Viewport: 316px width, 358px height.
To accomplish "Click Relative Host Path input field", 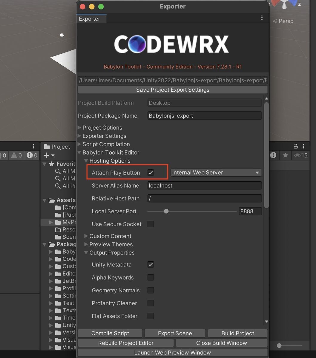I will pyautogui.click(x=205, y=198).
